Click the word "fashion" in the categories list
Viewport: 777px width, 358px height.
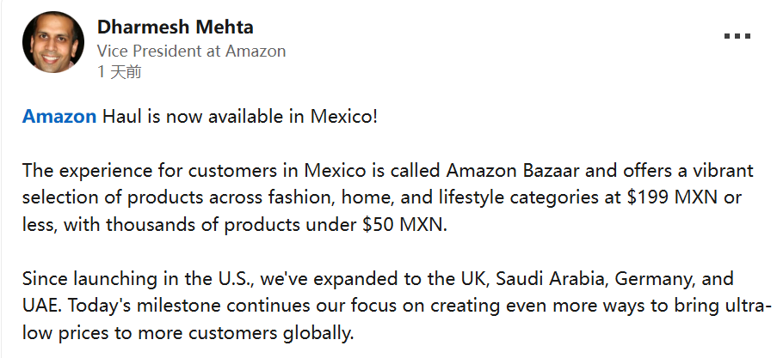[287, 196]
